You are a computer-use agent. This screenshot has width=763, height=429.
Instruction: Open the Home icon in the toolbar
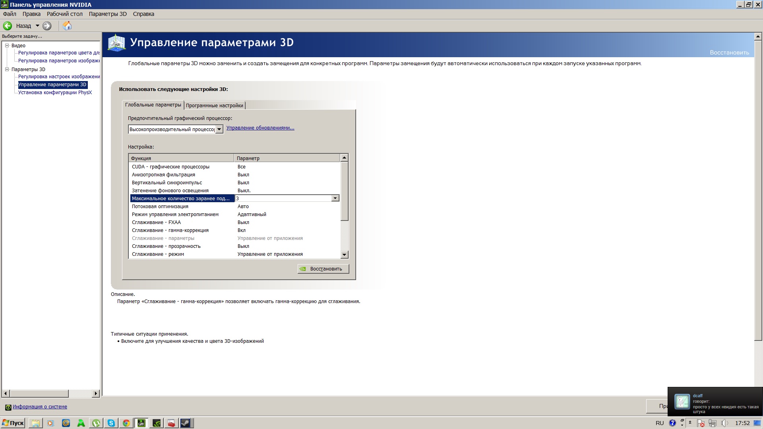[x=68, y=26]
